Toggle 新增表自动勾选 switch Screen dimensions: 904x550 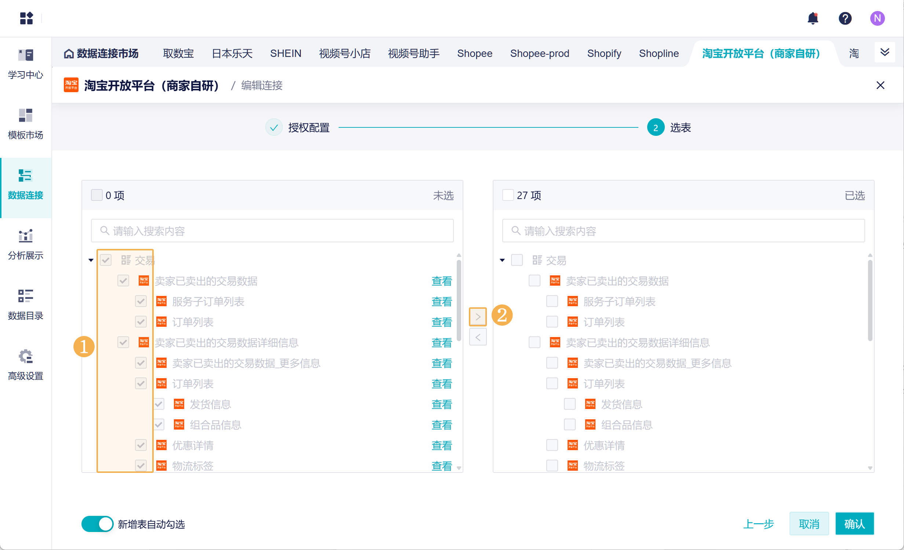[98, 524]
